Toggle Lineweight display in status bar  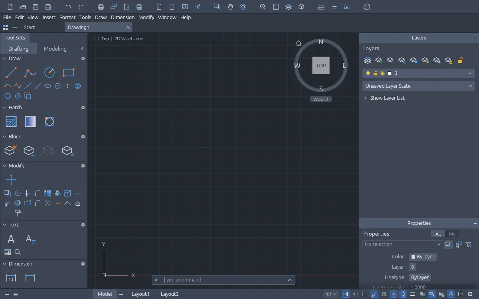point(413,294)
